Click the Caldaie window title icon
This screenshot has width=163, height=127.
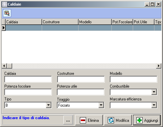pos(5,4)
